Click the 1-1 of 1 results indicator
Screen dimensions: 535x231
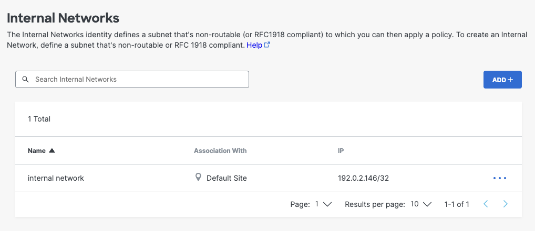(x=457, y=204)
